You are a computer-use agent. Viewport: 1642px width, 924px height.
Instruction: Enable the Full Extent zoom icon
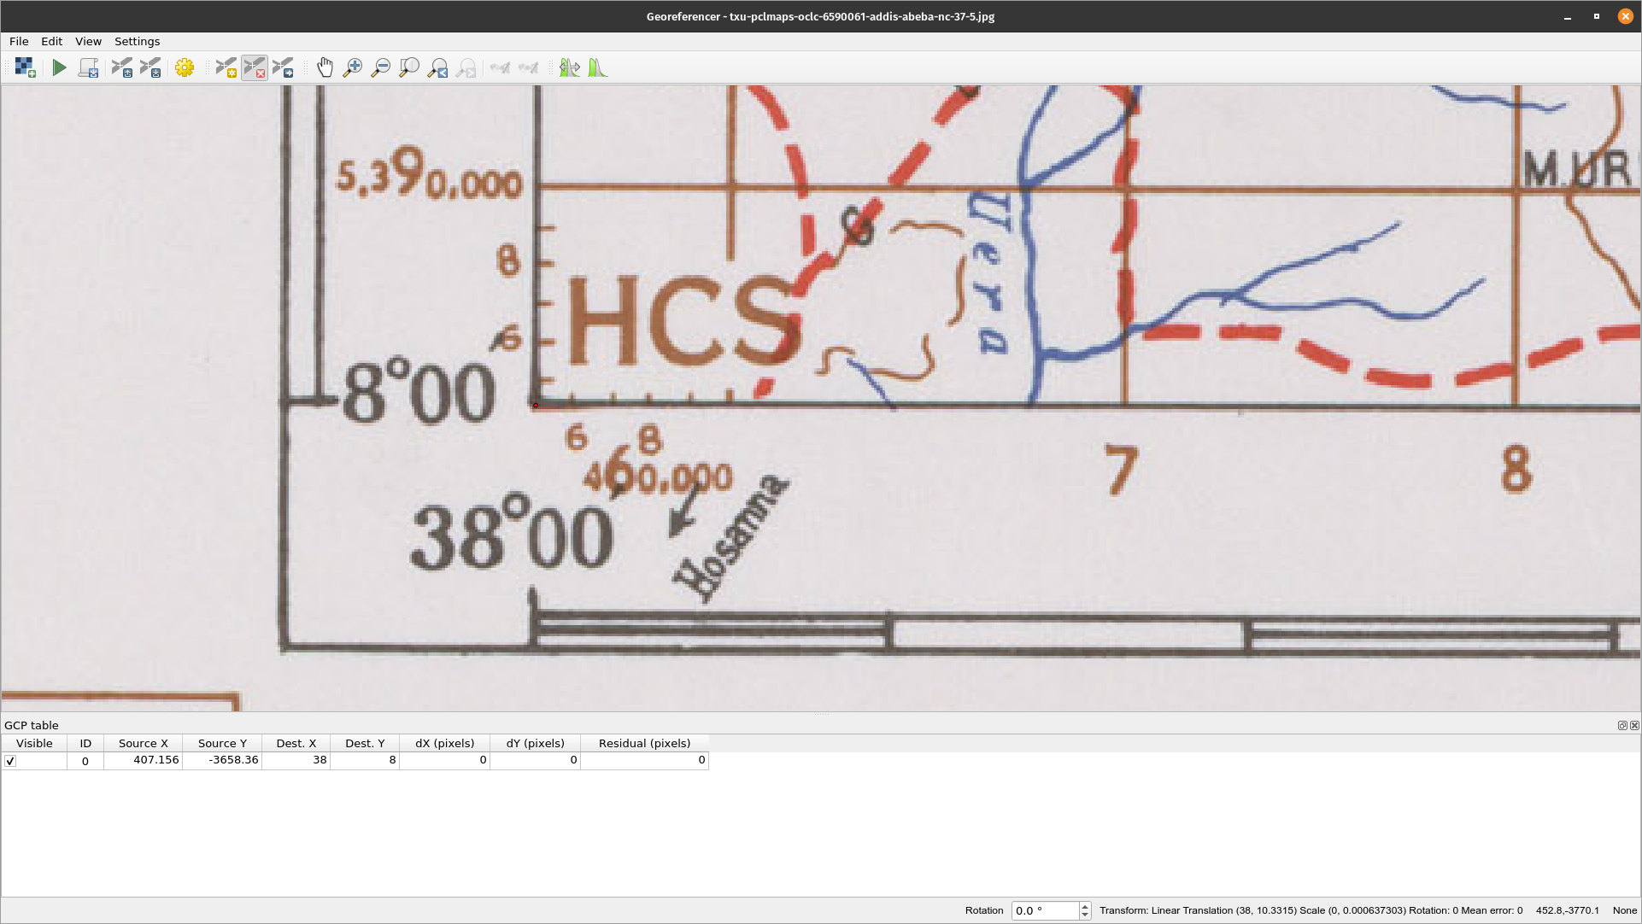click(x=408, y=67)
